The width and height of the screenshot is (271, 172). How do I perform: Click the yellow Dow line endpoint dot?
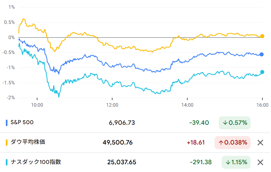262,36
